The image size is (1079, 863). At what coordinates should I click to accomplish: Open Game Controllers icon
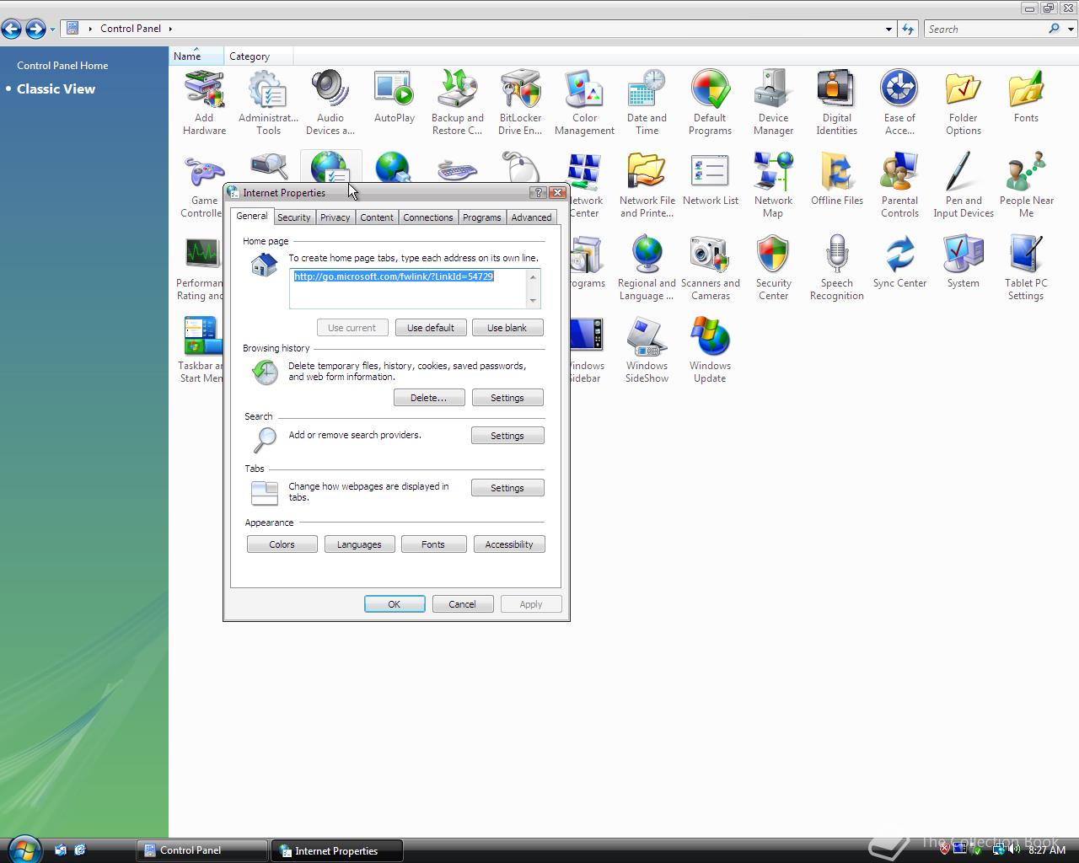[x=202, y=185]
